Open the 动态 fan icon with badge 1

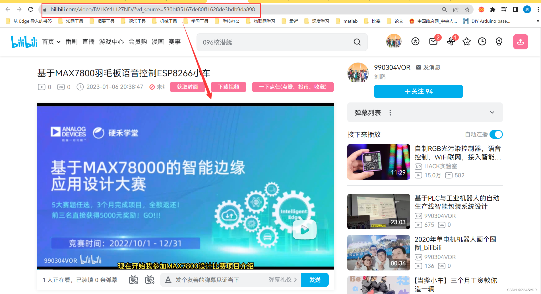451,42
